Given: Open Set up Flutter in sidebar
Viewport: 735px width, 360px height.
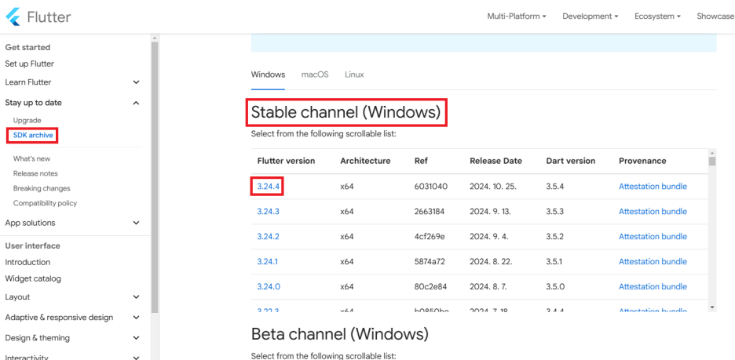Looking at the screenshot, I should tap(30, 64).
